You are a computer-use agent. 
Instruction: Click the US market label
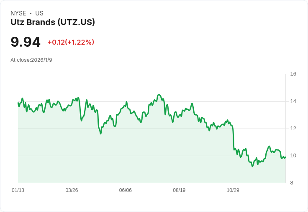click(x=39, y=13)
